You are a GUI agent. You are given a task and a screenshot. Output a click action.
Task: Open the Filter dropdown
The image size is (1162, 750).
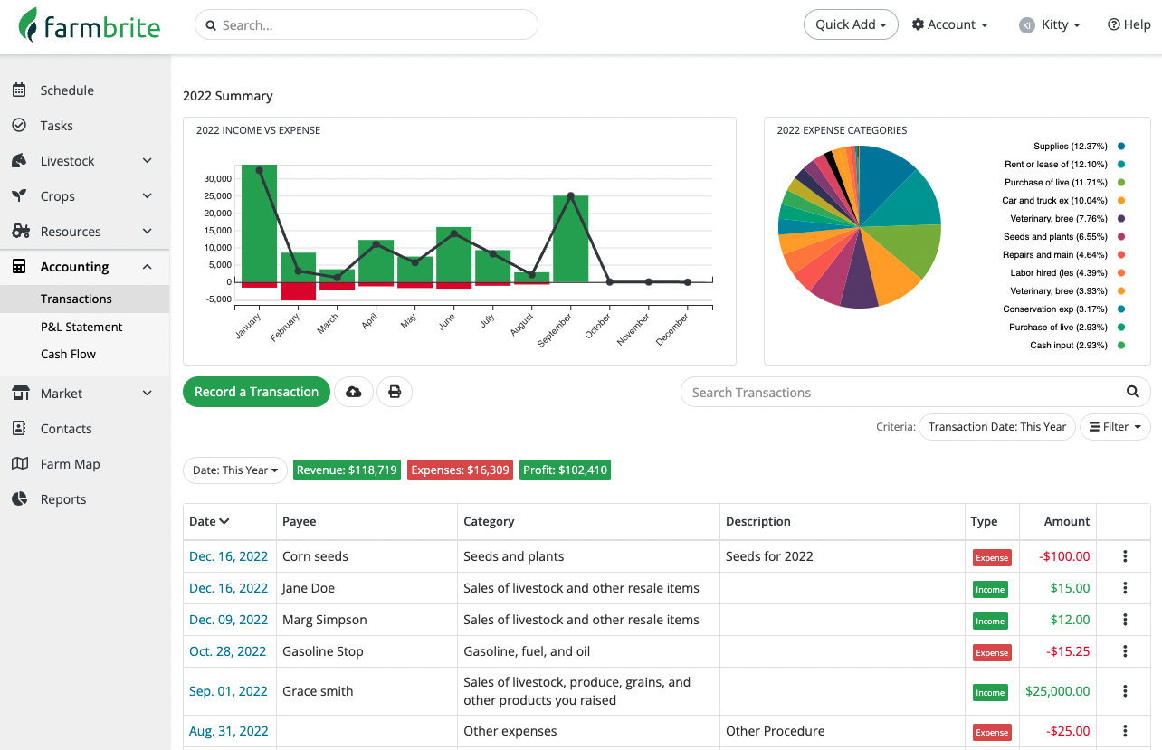coord(1114,426)
